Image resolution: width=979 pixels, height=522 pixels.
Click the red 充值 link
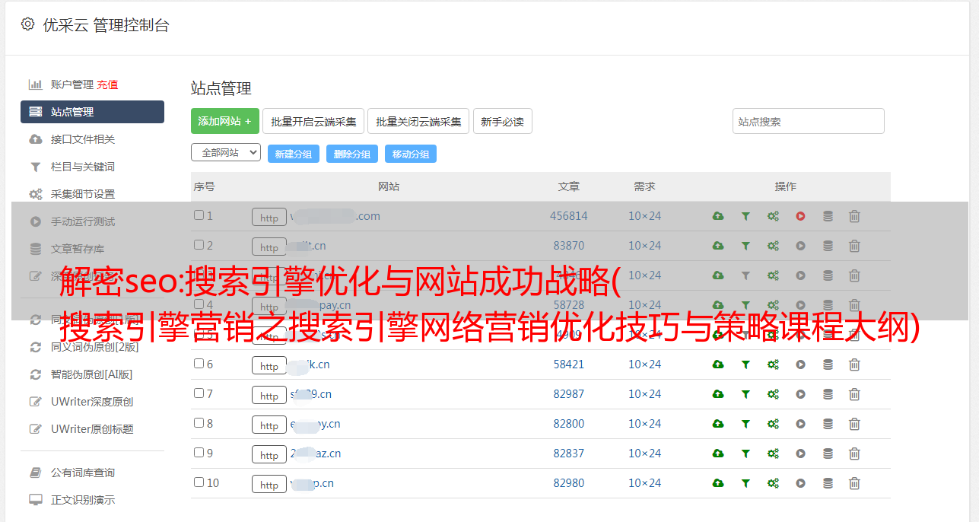tap(107, 84)
